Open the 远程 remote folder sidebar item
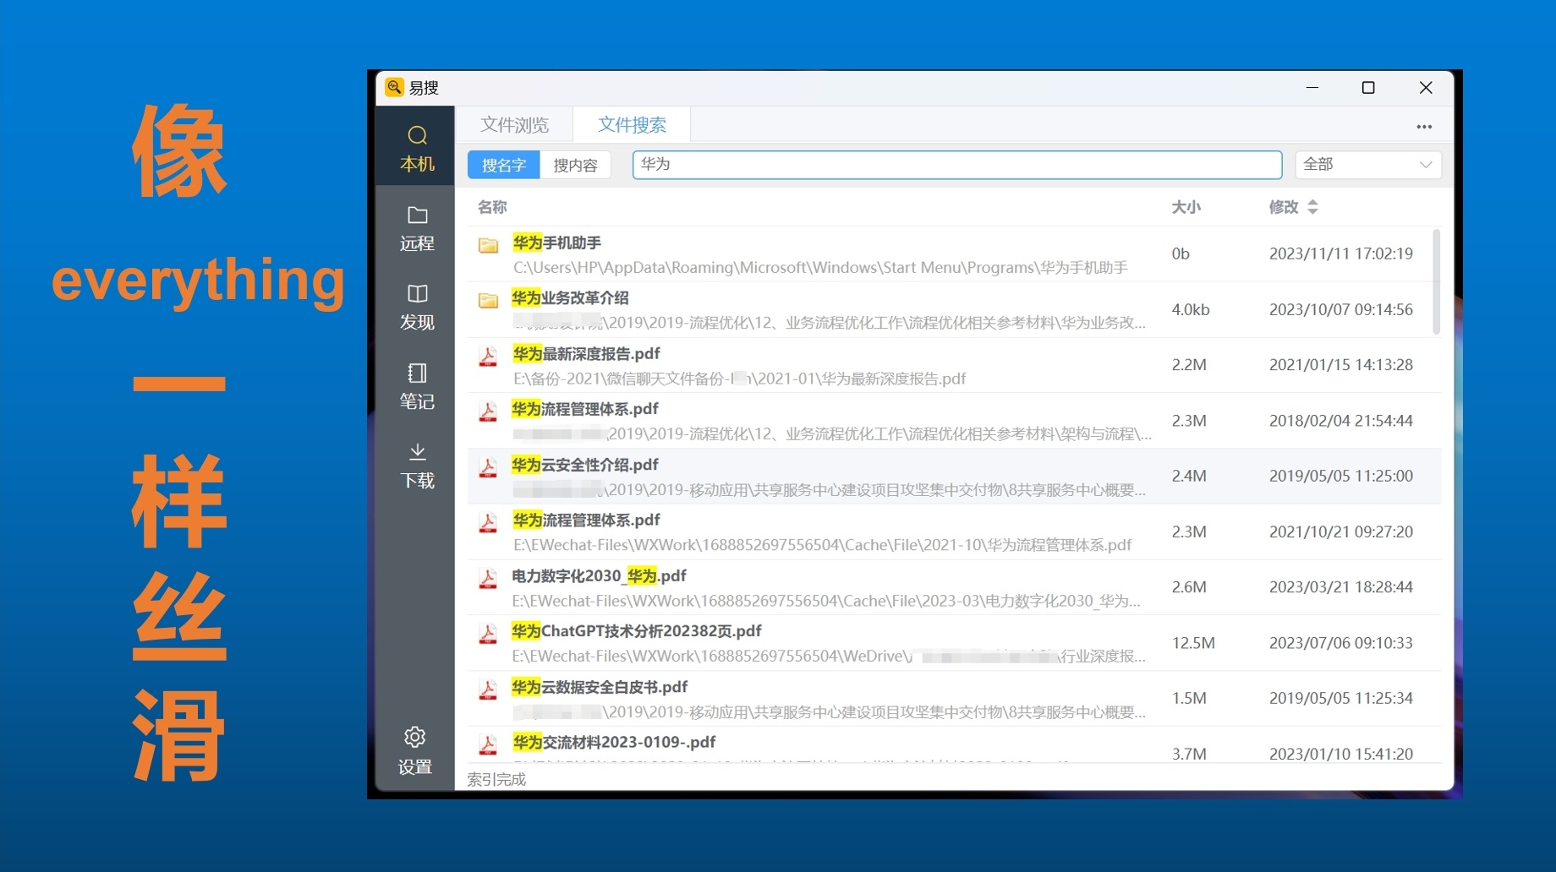The height and width of the screenshot is (872, 1556). coord(417,228)
